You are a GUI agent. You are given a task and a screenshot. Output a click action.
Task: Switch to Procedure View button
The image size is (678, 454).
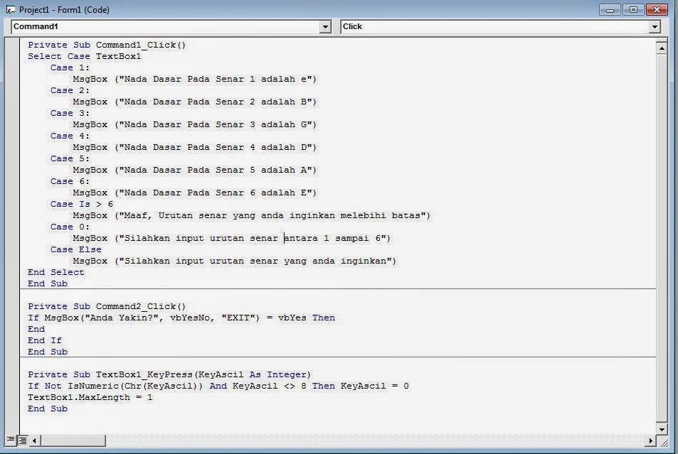coord(11,441)
